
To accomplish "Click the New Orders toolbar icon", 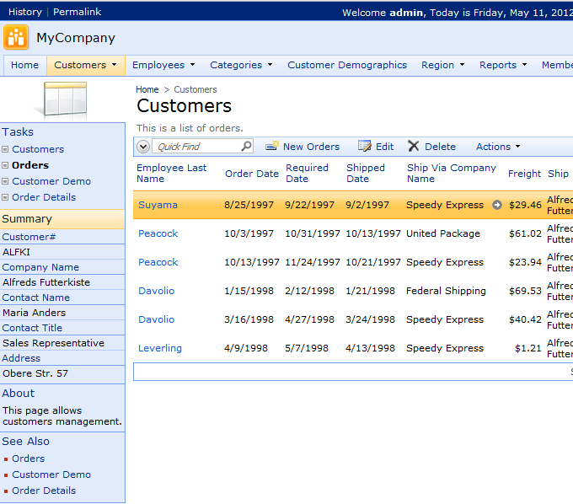I will [272, 147].
